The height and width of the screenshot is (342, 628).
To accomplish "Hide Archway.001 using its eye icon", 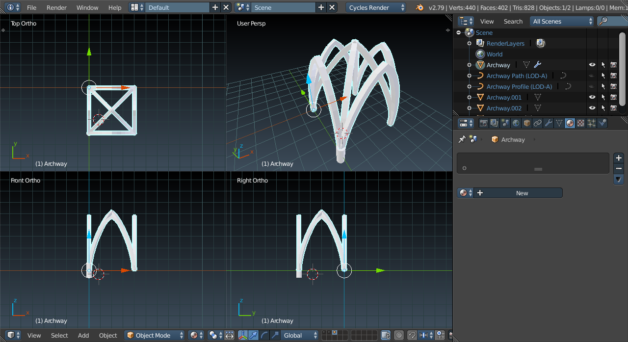I will pos(592,97).
